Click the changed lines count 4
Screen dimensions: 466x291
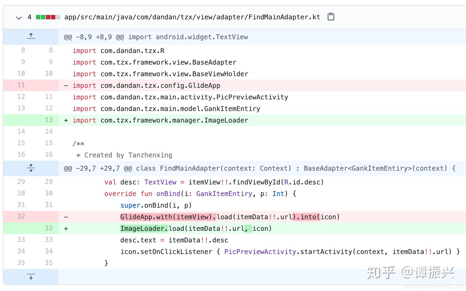point(29,17)
